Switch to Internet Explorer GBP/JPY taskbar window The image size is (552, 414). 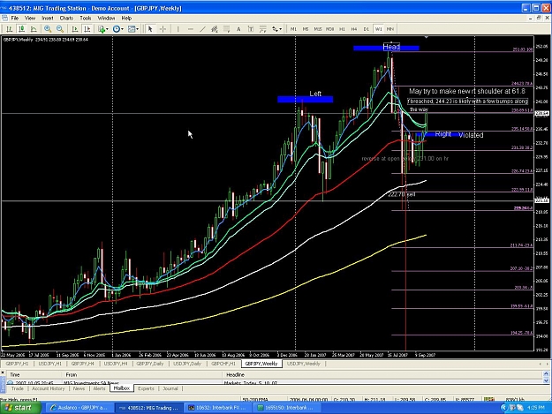tap(79, 408)
